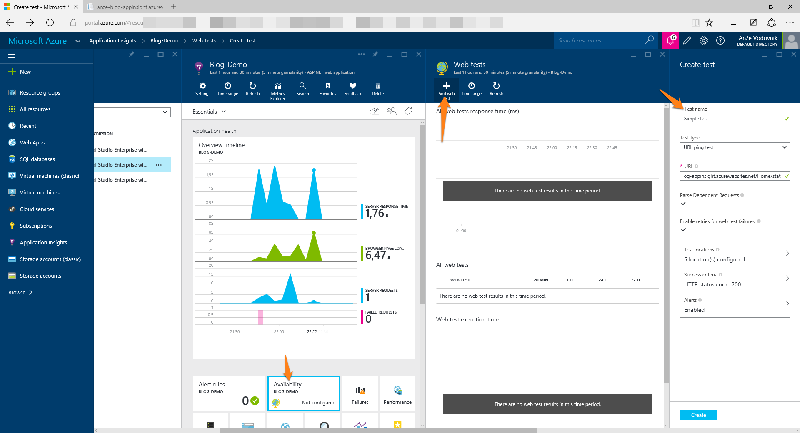The width and height of the screenshot is (800, 433).
Task: Refresh the Web tests blade
Action: click(496, 89)
